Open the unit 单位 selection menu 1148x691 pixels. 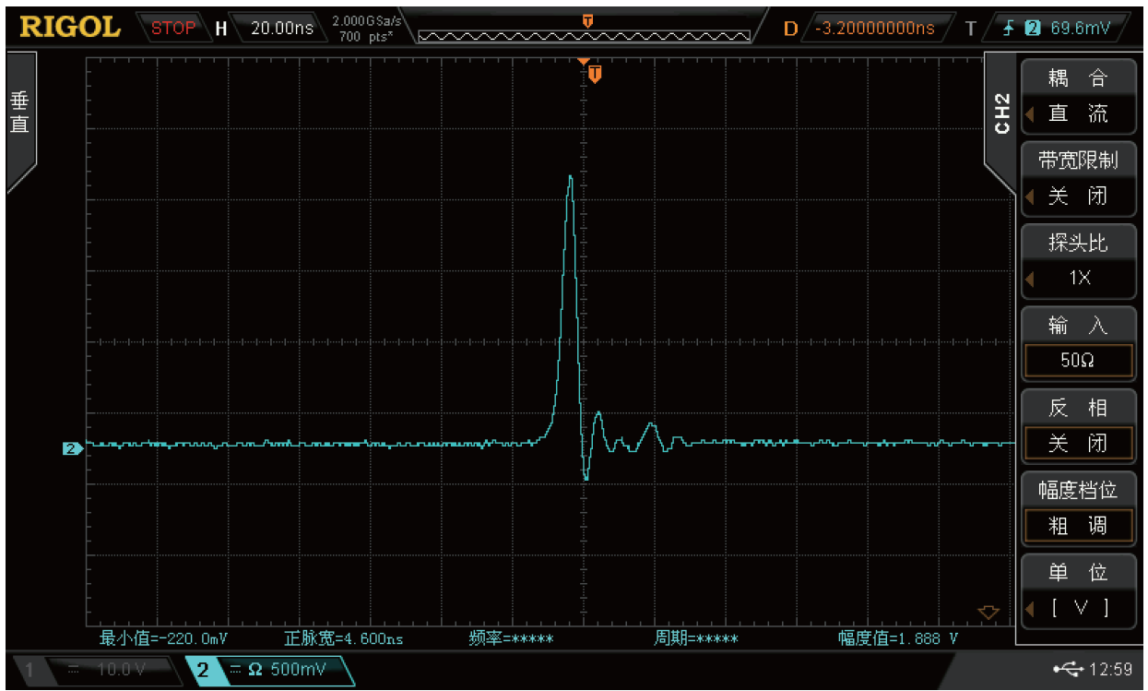click(x=1077, y=590)
